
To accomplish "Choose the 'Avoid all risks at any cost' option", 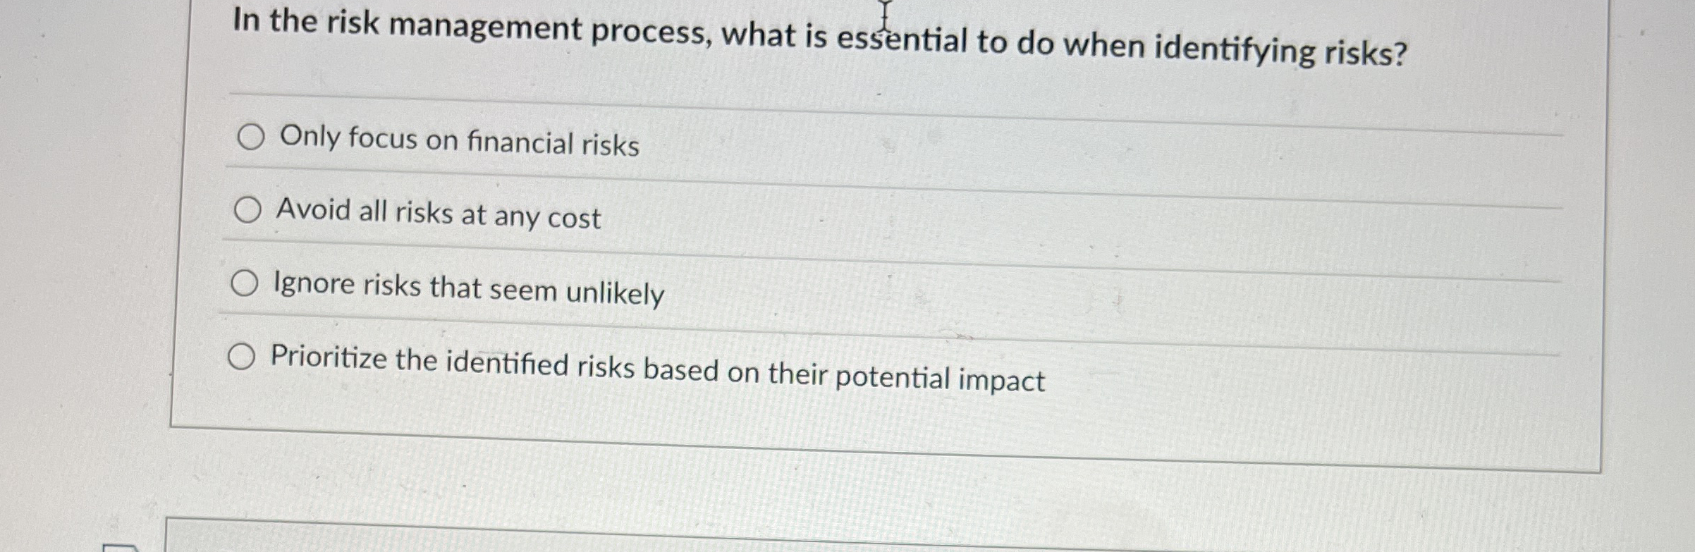I will point(247,208).
